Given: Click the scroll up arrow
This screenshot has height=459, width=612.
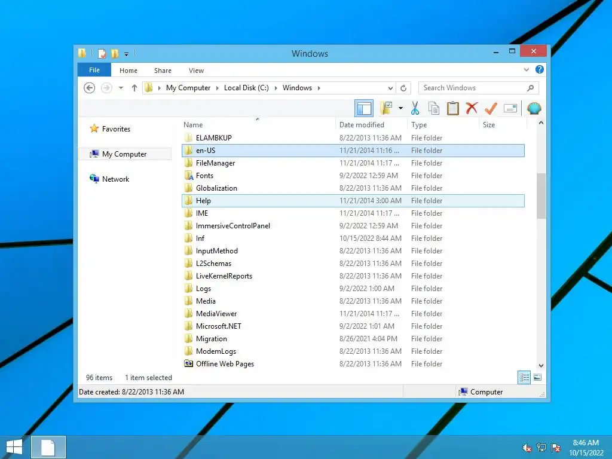Looking at the screenshot, I should [x=541, y=123].
